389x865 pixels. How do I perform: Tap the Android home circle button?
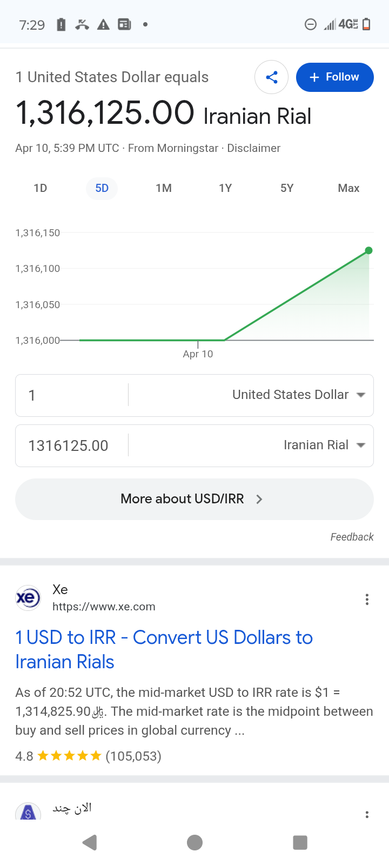point(194,842)
